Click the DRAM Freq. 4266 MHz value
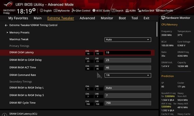The width and height of the screenshot is (194, 116). (x=183, y=56)
